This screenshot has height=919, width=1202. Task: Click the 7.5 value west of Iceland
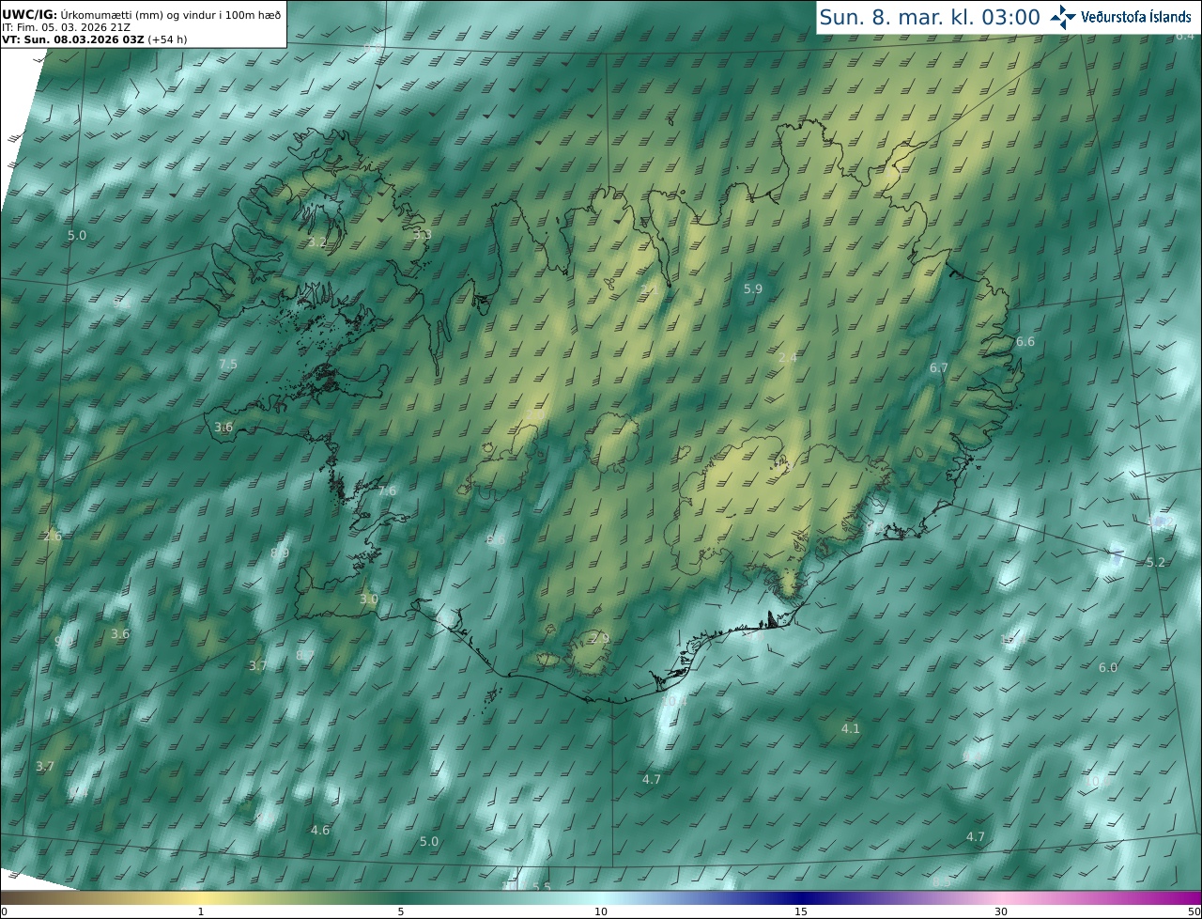click(228, 365)
